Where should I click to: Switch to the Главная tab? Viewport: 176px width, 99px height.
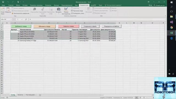(11, 5)
